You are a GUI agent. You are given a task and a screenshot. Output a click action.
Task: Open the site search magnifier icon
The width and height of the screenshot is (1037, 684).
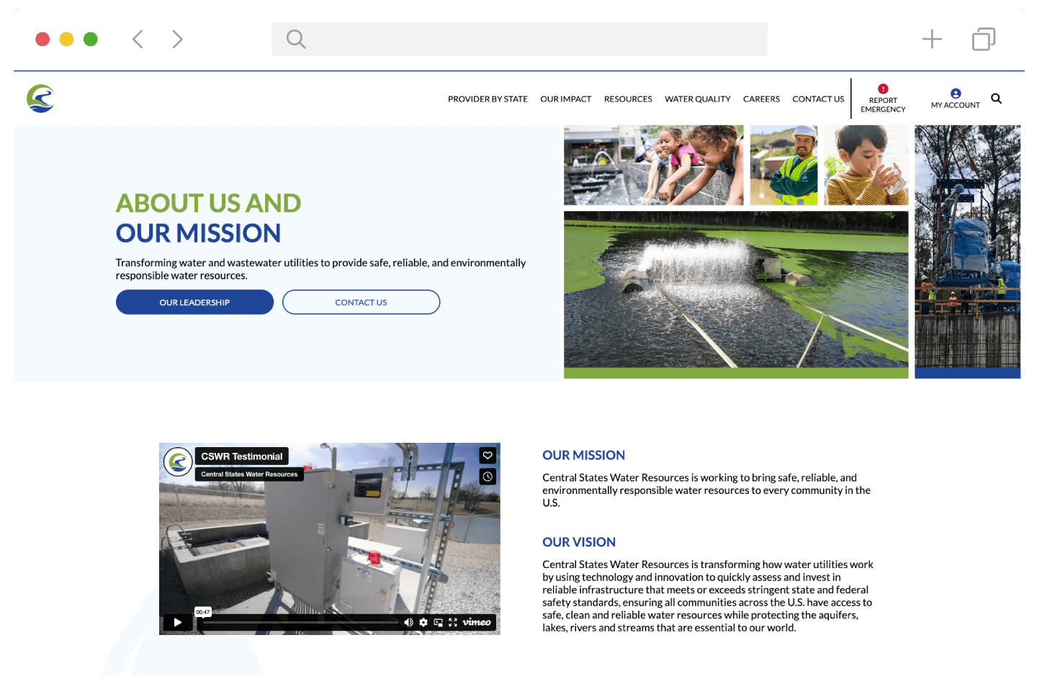[996, 99]
